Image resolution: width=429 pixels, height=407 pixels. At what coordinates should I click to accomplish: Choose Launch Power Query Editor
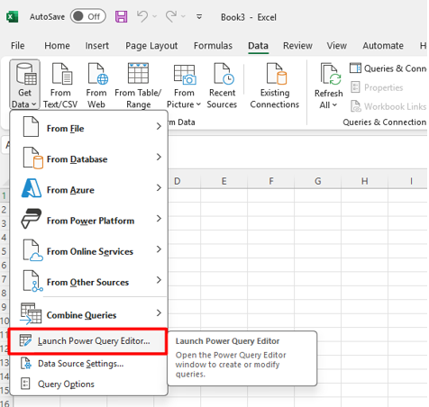[87, 341]
